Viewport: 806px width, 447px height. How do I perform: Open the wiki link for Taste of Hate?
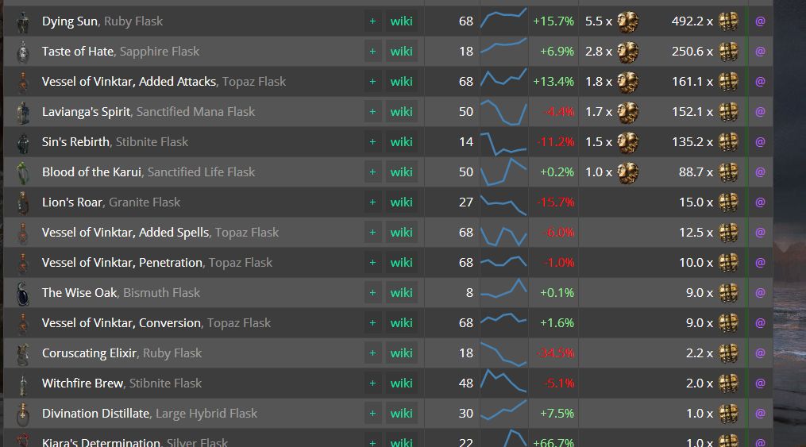click(401, 52)
